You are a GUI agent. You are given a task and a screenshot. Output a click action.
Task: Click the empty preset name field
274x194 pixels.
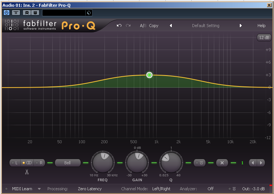pyautogui.click(x=64, y=13)
